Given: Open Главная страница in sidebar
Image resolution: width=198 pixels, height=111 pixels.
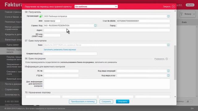Looking at the screenshot, I should click(13, 12).
